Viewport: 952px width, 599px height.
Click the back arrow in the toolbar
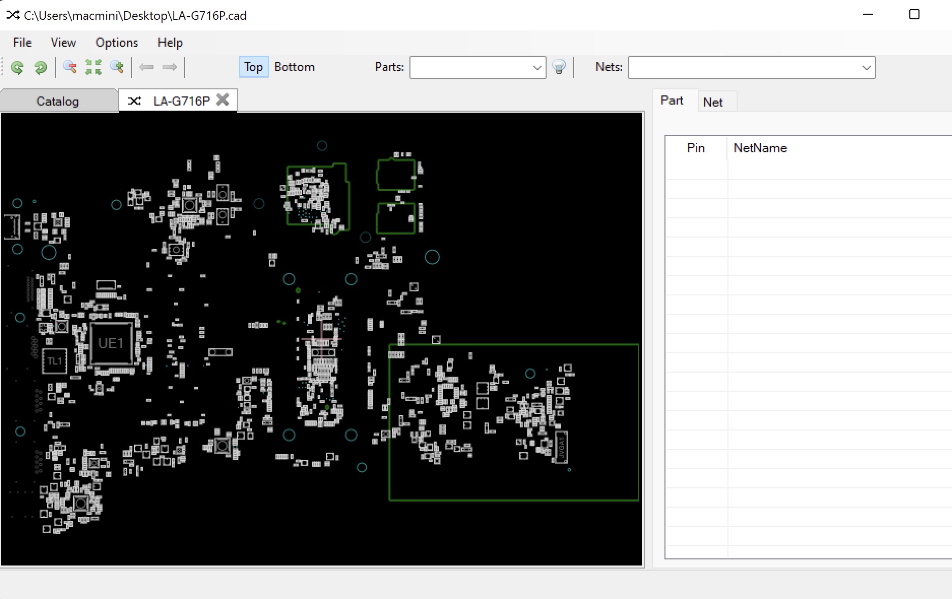point(146,67)
